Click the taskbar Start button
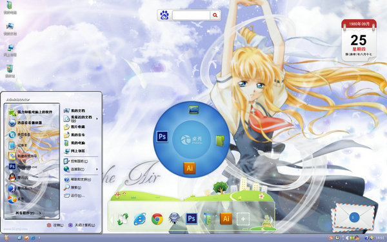The width and height of the screenshot is (387, 242). click(6, 237)
